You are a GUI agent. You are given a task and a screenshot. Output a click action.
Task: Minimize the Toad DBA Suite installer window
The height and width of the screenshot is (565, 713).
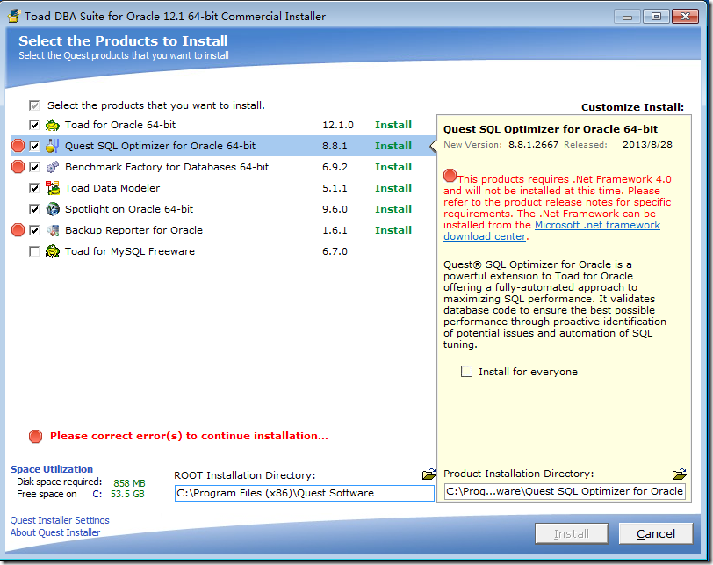pos(628,17)
